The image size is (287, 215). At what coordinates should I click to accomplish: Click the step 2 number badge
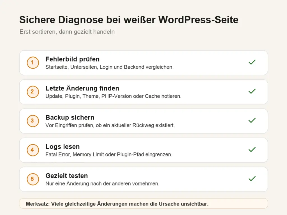click(33, 92)
